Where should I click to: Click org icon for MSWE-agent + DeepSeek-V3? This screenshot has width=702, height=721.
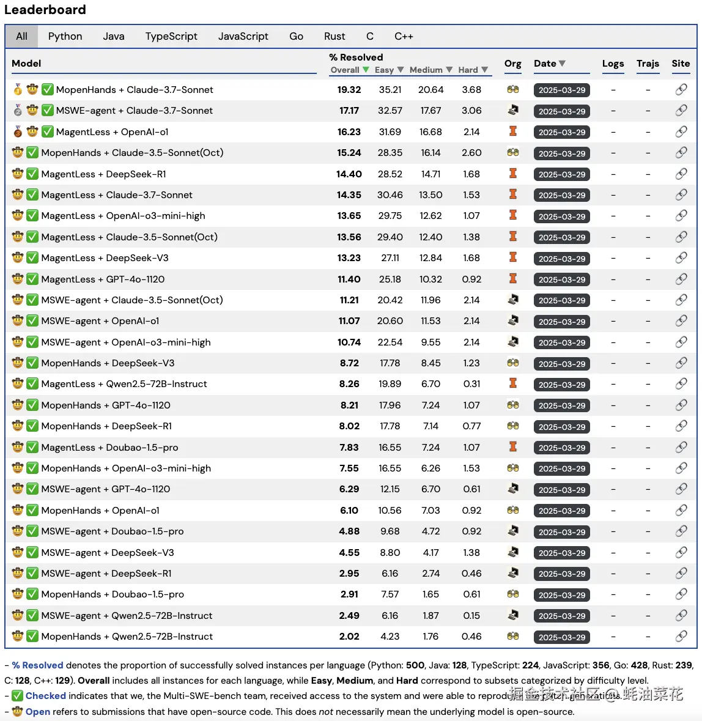pyautogui.click(x=513, y=552)
